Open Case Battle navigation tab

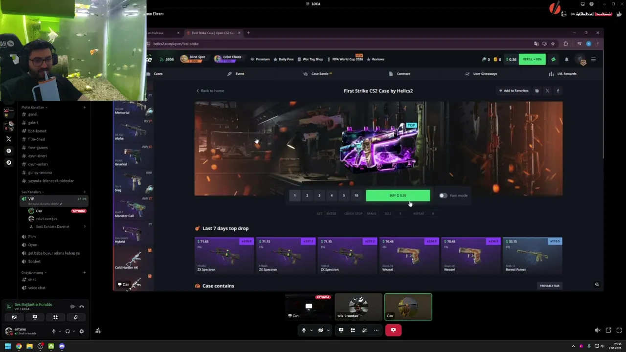point(317,74)
